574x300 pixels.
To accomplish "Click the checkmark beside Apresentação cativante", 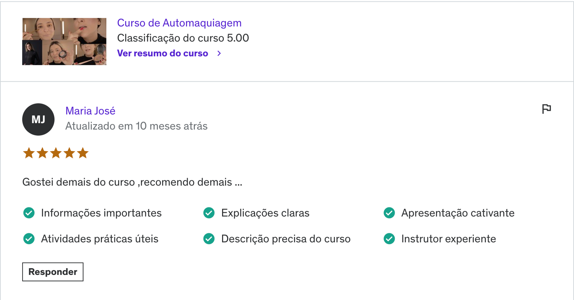I will [389, 213].
